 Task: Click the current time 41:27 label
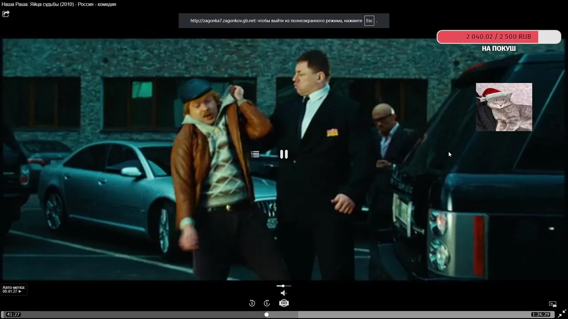(x=13, y=314)
